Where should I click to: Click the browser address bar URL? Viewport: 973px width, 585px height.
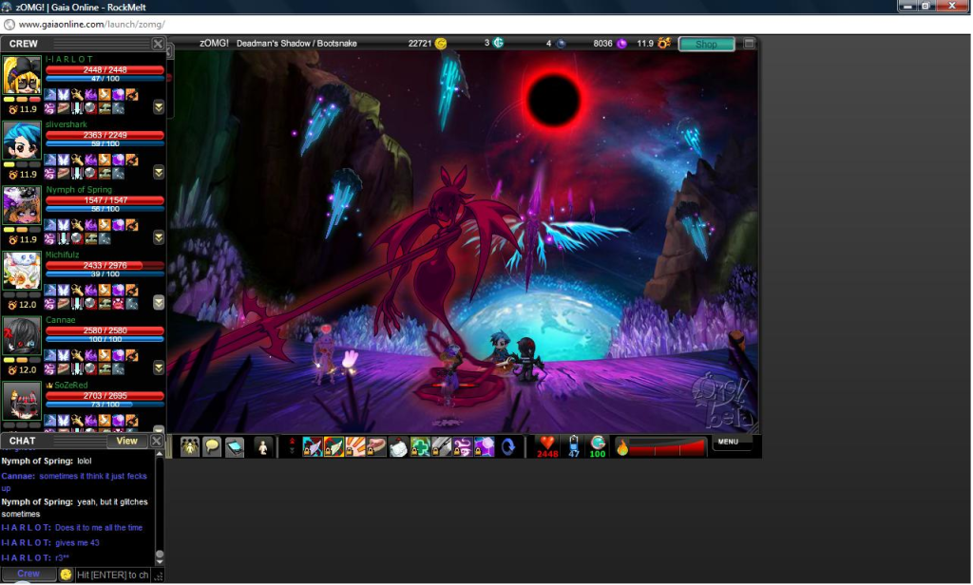(x=92, y=24)
